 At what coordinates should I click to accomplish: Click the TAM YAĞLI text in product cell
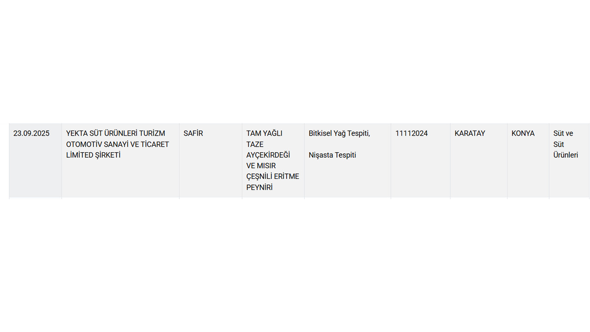264,133
